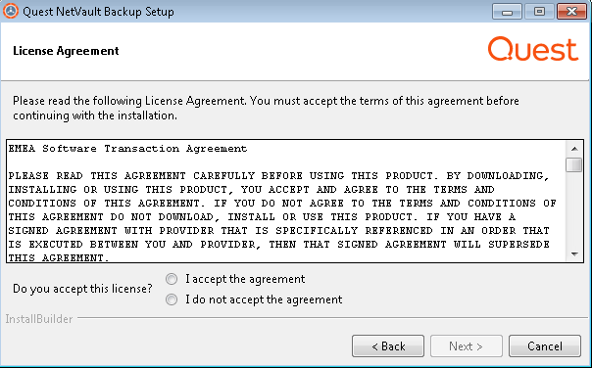Image resolution: width=592 pixels, height=368 pixels.
Task: Go back with the < Back button
Action: [x=388, y=346]
